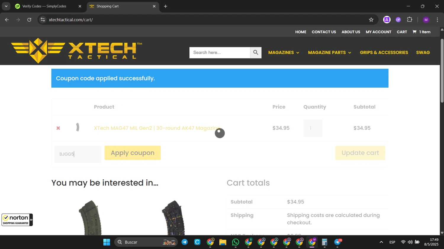
Task: View the green AK magazine suggestion
Action: pyautogui.click(x=90, y=218)
